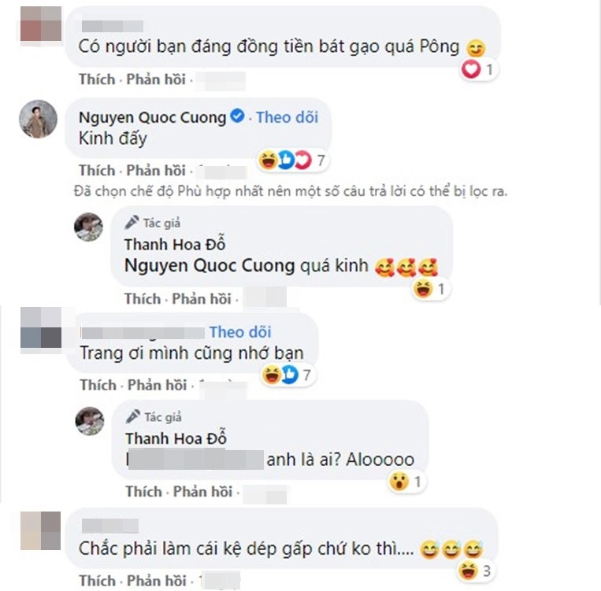This screenshot has height=591, width=601.
Task: Click the Tác giả pencil icon on the first author reply
Action: tap(132, 223)
